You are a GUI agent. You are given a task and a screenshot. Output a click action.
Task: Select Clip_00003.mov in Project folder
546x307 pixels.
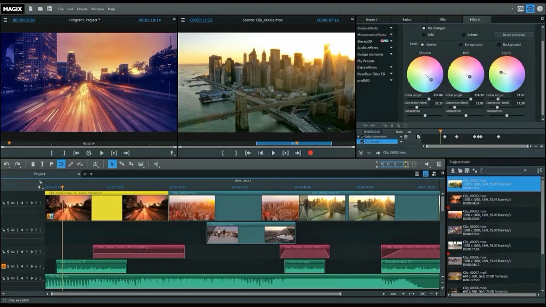coord(494,214)
